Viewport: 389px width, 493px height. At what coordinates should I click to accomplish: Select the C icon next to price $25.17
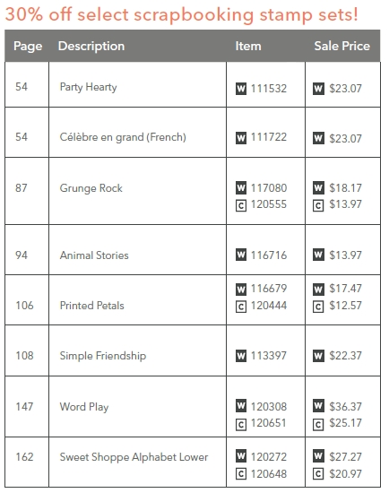click(x=318, y=425)
